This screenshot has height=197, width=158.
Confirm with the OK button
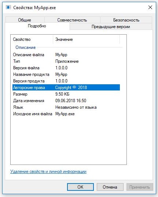click(80, 187)
